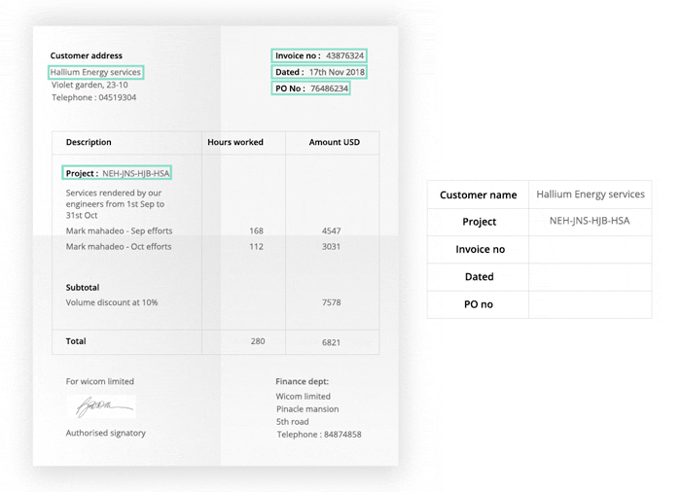
Task: Click the highlighted Dated 17th Nov 2018 field
Action: (x=319, y=72)
